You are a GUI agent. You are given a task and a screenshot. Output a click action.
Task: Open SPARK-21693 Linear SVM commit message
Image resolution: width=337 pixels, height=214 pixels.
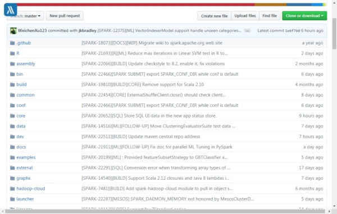154,53
